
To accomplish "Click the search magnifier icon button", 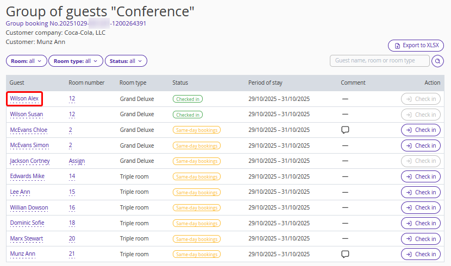I will point(437,61).
